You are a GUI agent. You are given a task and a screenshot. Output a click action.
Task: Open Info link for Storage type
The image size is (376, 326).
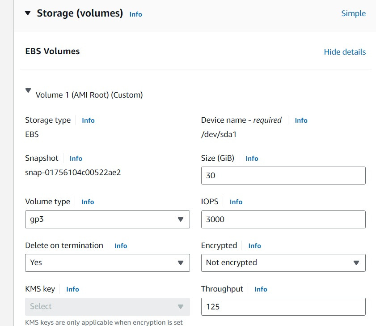tap(88, 120)
